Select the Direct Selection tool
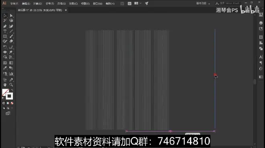The image size is (265, 148). pos(11,16)
